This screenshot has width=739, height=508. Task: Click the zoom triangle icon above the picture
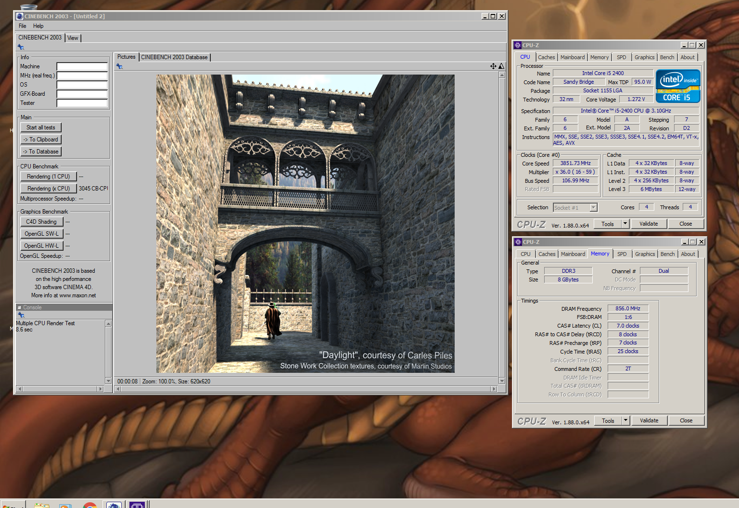click(x=501, y=66)
